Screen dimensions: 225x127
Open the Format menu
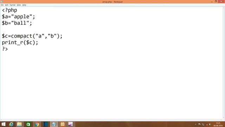click(x=13, y=5)
